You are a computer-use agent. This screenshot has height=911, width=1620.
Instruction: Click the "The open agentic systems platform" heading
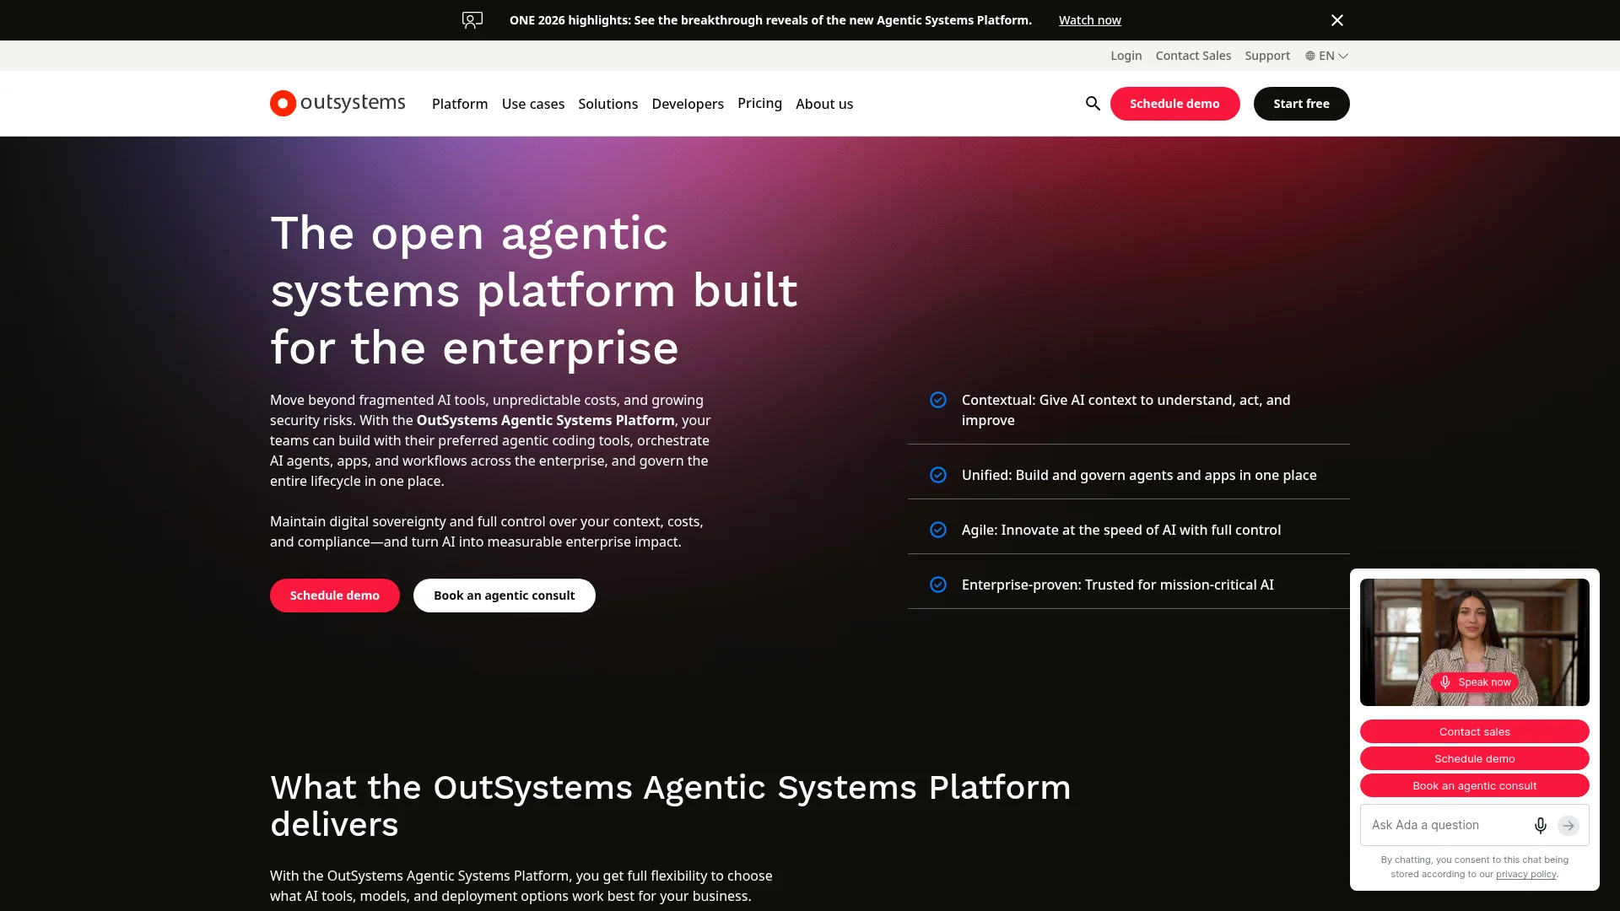click(533, 289)
